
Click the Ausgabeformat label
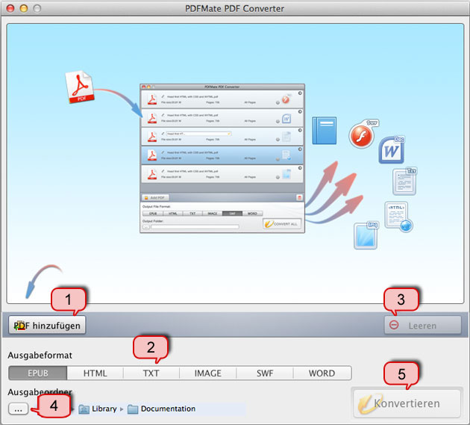click(x=40, y=356)
